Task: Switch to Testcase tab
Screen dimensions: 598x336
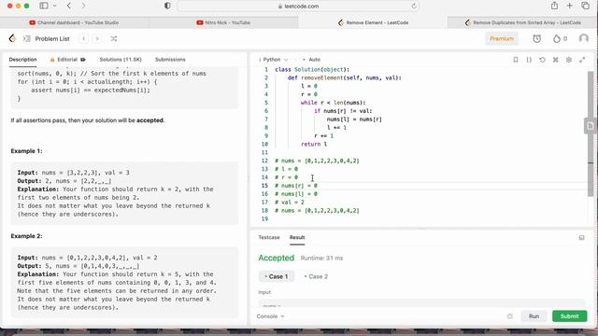Action: point(269,237)
